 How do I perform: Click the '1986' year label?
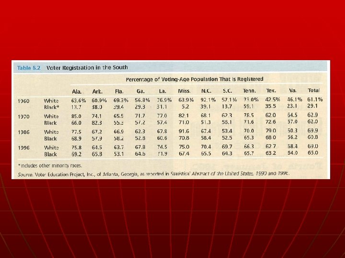point(23,132)
